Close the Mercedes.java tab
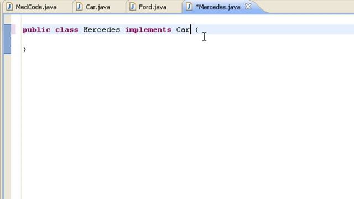 [248, 7]
